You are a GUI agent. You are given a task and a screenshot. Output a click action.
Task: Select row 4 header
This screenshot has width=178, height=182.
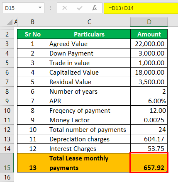(7, 53)
